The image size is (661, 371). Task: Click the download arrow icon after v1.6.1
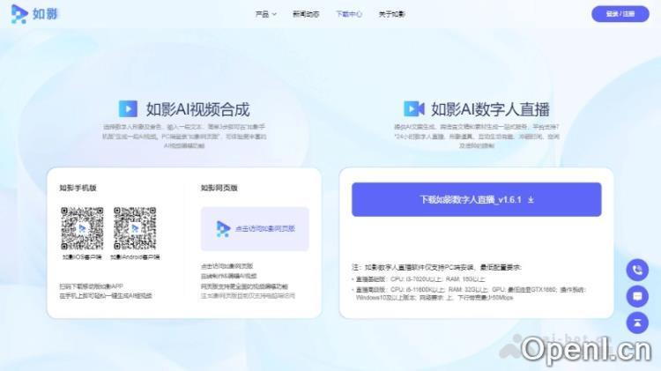[x=531, y=200]
